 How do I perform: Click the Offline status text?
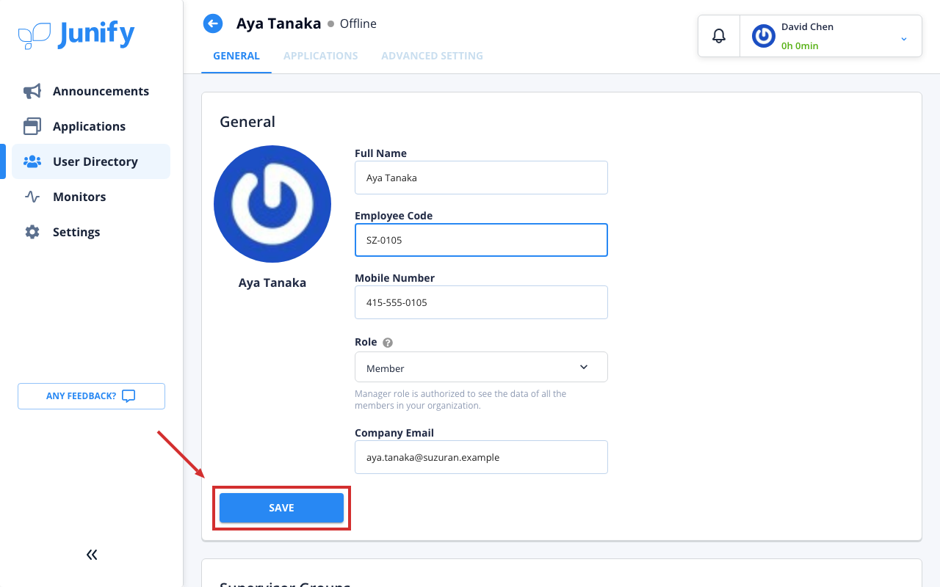click(358, 23)
